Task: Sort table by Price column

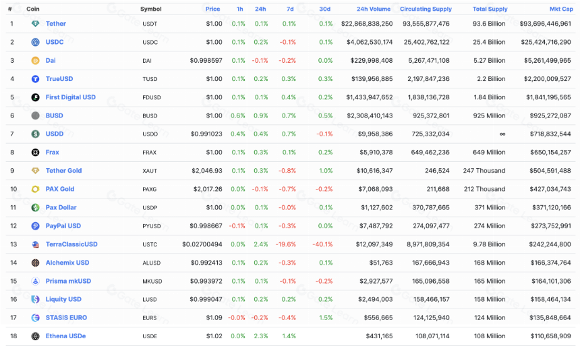Action: coord(212,9)
